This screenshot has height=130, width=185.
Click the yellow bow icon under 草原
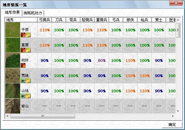coord(28,50)
